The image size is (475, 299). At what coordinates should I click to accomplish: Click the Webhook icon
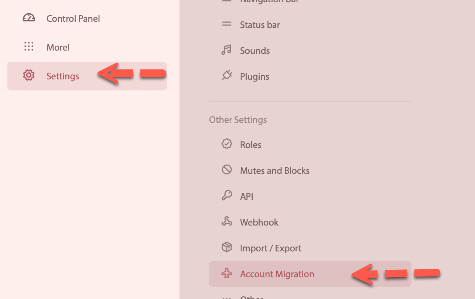226,222
